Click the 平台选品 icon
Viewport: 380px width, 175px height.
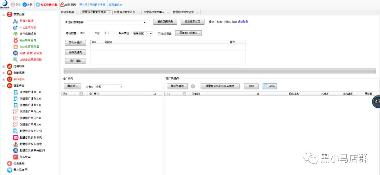click(x=9, y=79)
